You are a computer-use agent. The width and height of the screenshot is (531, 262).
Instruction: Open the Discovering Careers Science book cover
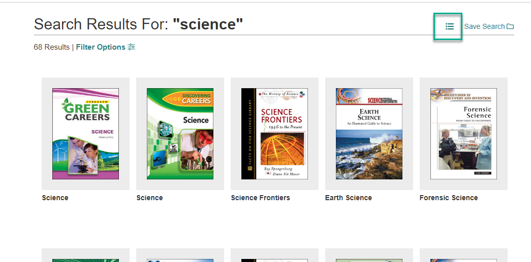tap(180, 134)
